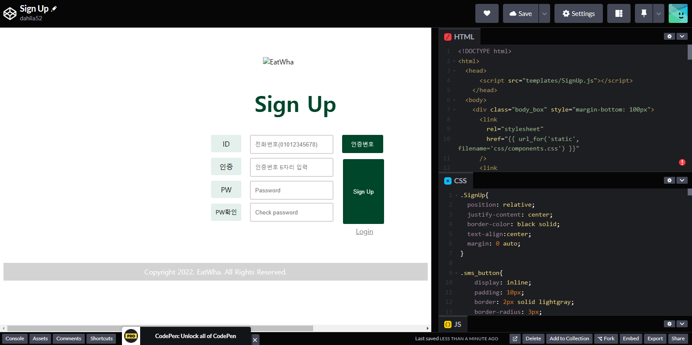
Task: Click the red error indicator in HTML editor
Action: tap(682, 163)
